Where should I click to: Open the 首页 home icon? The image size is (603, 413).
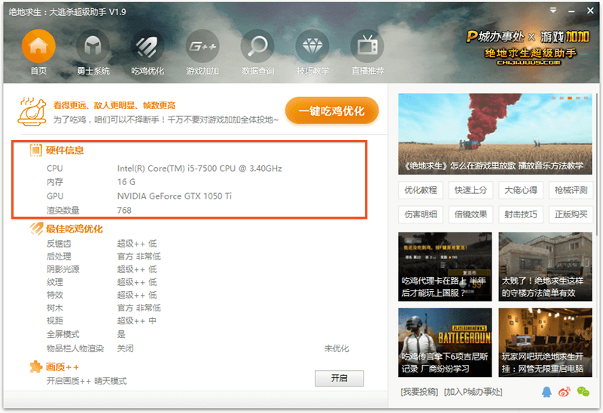(38, 46)
